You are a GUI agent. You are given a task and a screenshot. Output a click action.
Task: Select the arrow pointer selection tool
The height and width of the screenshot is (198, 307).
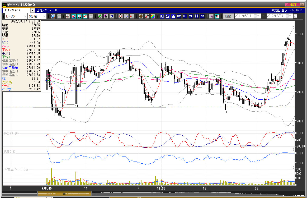106,16
